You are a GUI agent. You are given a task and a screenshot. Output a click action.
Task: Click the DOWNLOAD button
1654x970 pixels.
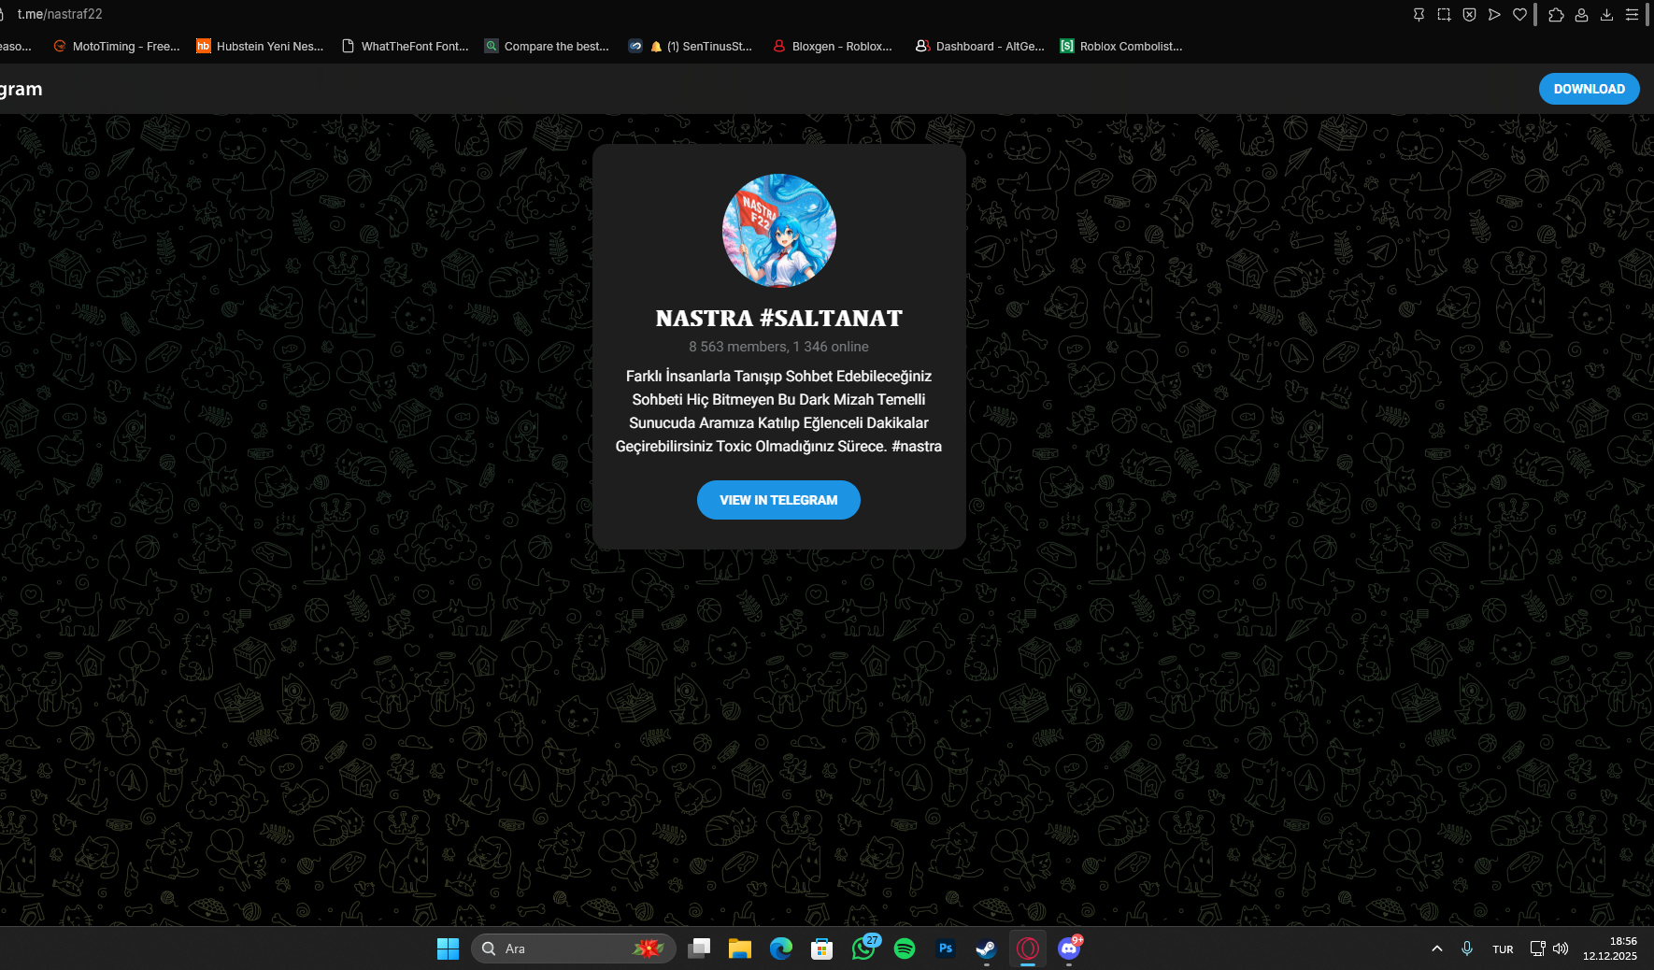[1590, 89]
